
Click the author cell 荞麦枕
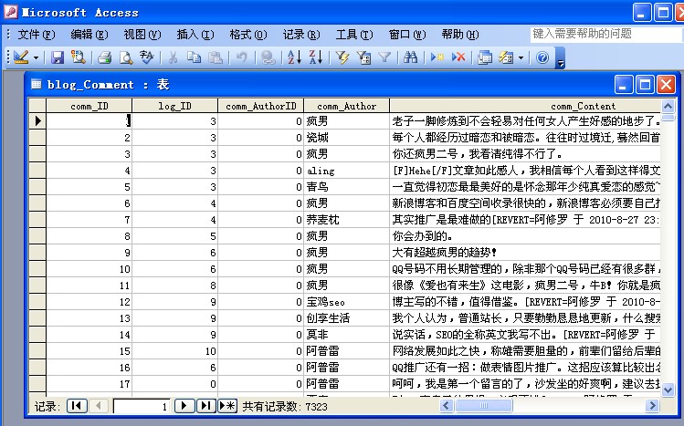click(346, 220)
